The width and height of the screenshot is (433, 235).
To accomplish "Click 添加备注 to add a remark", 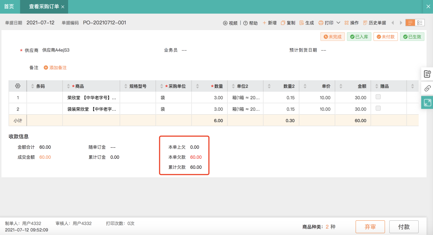I will click(x=55, y=68).
